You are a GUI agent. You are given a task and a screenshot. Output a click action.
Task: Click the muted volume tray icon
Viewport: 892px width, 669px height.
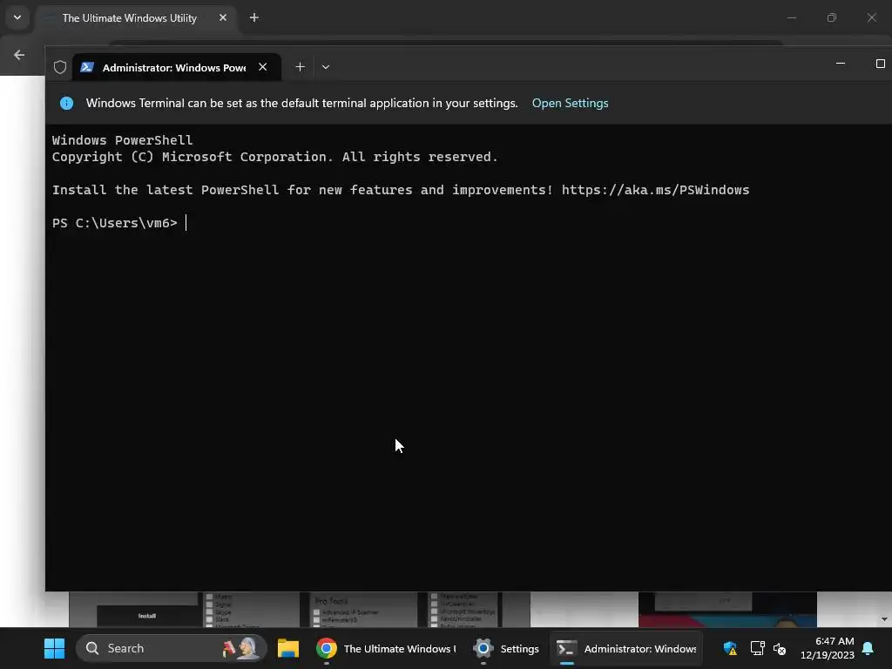pyautogui.click(x=780, y=648)
